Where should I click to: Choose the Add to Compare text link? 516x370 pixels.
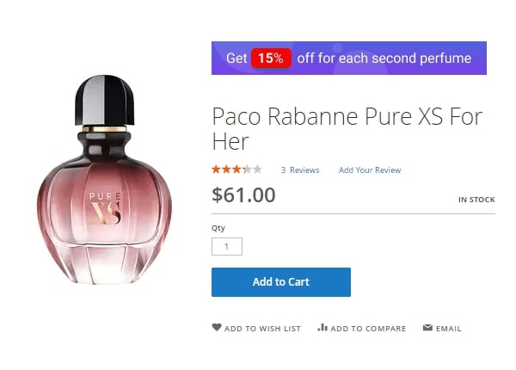point(368,329)
